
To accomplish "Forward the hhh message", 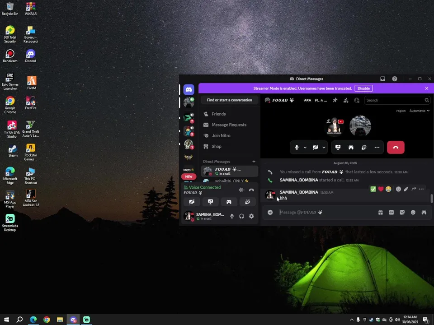I will tap(414, 189).
